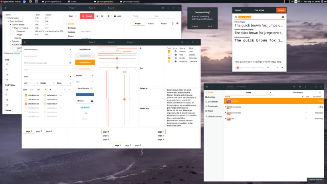327x184 pixels.
Task: Open the 'Open' dropdown arrow beside Record
Action: point(76,16)
